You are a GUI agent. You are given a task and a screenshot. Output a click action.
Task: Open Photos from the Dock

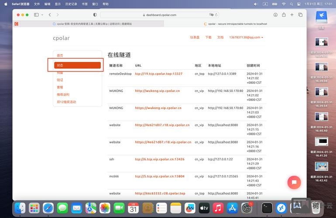[x=105, y=208]
